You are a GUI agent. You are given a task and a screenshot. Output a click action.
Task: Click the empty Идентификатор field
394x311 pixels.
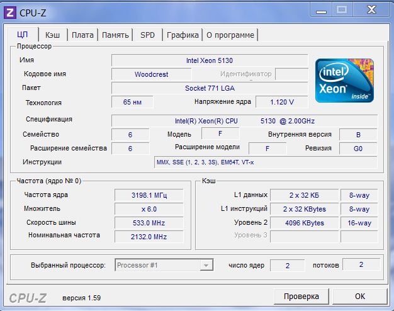pyautogui.click(x=292, y=74)
